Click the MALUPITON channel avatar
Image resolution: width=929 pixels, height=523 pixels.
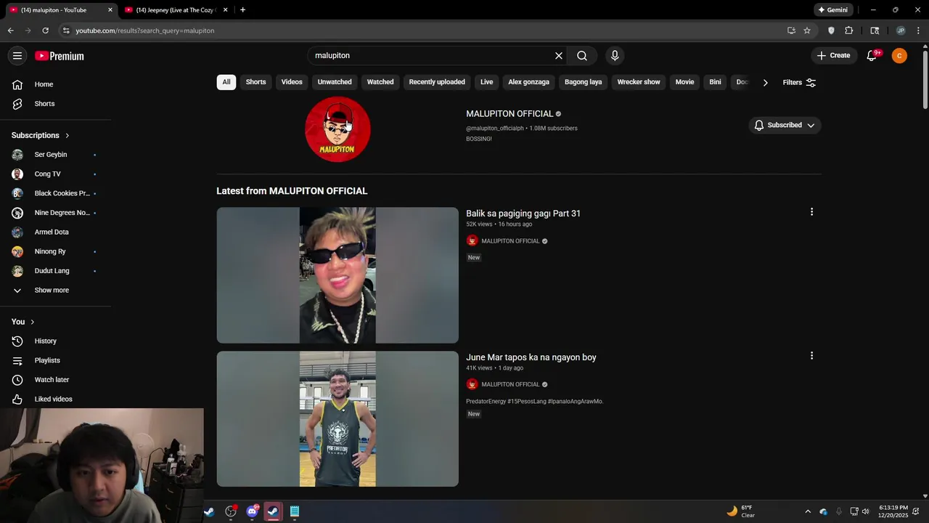(x=337, y=129)
